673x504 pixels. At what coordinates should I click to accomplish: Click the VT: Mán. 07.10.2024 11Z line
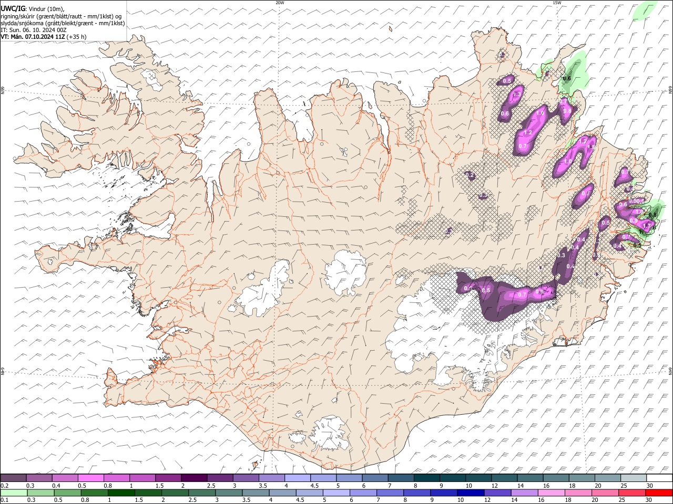(x=44, y=37)
